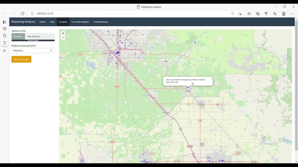Click the address bar URL 127.0.0.1:6108
Screen dimensions: 298x167
tap(45, 14)
